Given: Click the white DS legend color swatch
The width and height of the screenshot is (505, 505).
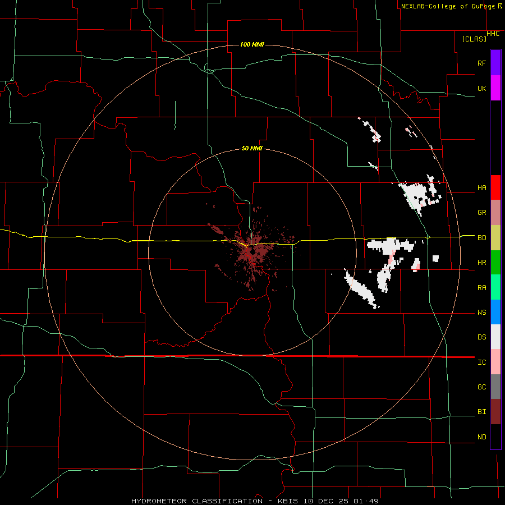Looking at the screenshot, I should [x=495, y=337].
